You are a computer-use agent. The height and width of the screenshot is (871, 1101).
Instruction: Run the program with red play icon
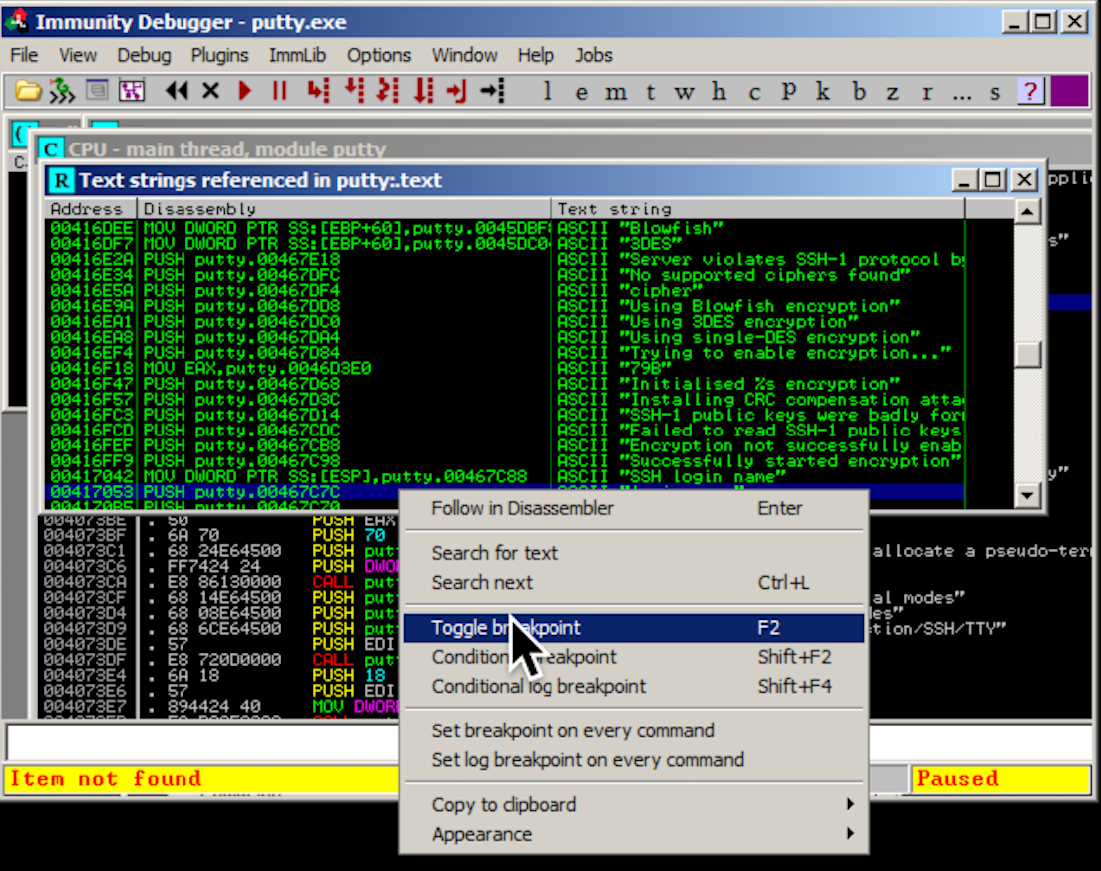tap(245, 92)
